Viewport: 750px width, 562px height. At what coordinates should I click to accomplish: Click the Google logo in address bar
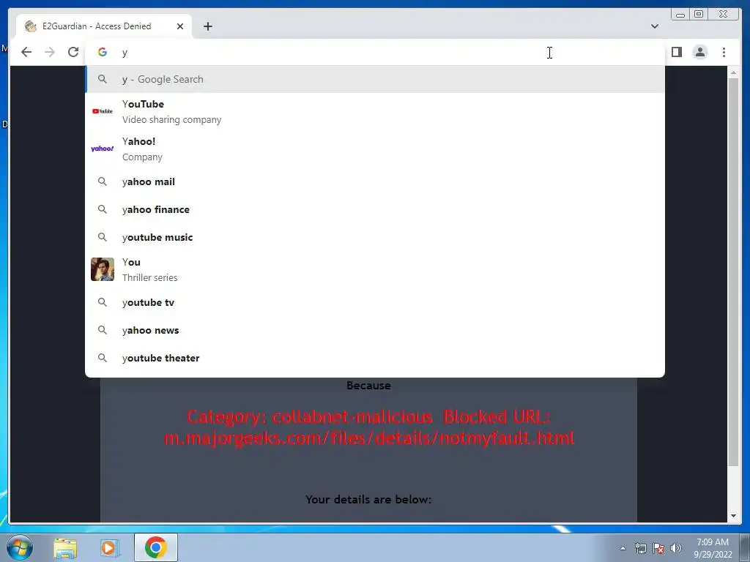coord(103,52)
